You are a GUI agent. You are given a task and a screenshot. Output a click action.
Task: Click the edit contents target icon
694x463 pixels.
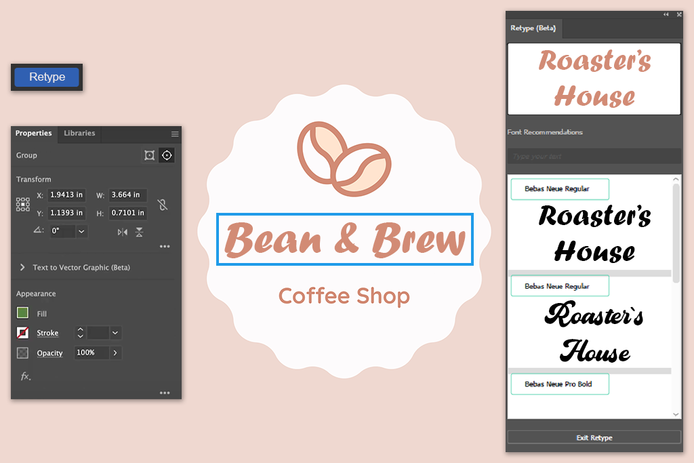tap(167, 155)
